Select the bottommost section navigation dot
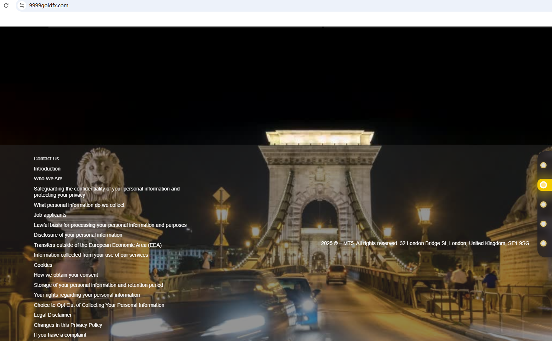 point(543,243)
